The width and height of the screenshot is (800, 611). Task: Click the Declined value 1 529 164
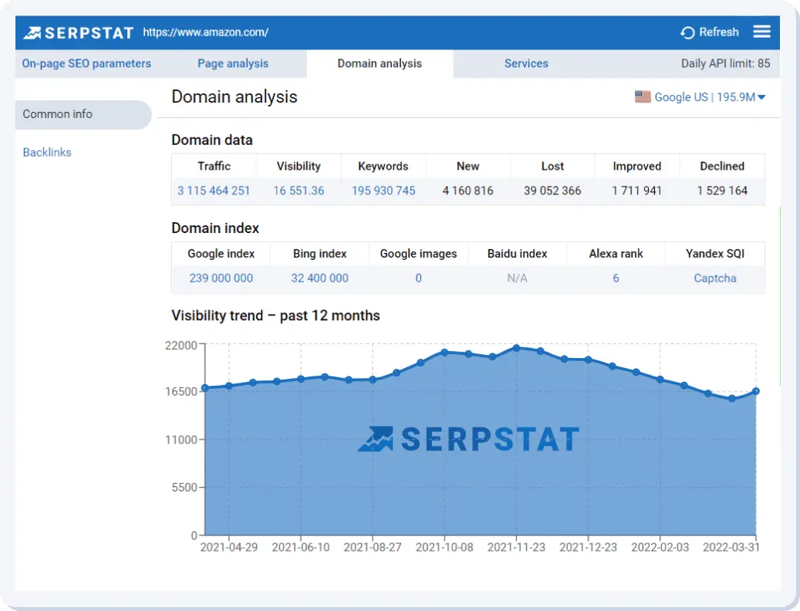tap(722, 191)
